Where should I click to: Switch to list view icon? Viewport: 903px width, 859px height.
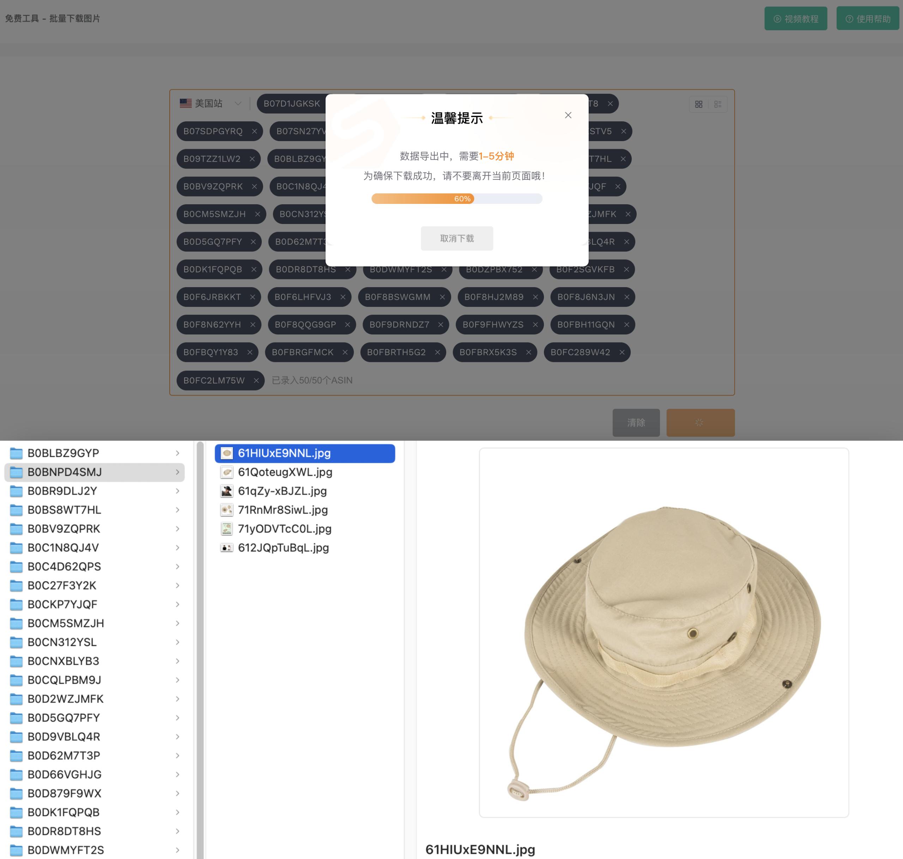point(717,104)
